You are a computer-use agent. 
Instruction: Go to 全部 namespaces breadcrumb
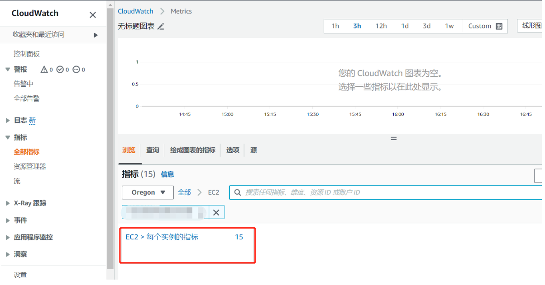click(184, 192)
